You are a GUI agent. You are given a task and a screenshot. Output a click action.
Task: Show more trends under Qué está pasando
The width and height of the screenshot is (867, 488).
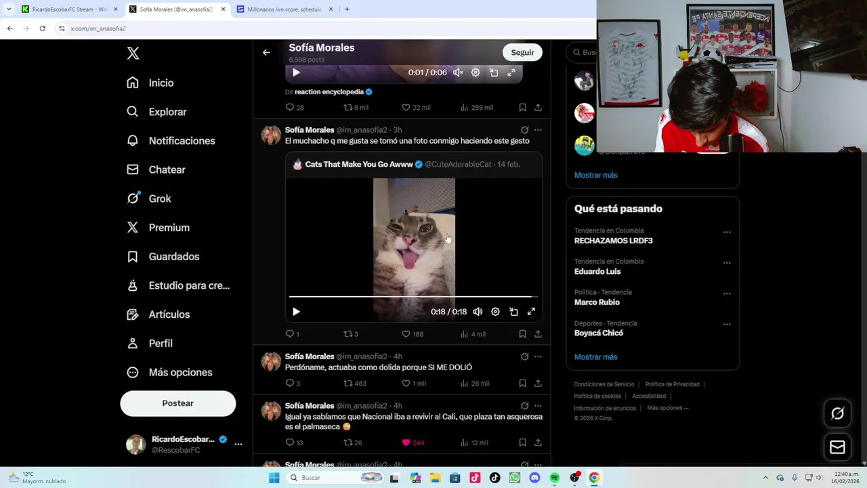coord(596,357)
